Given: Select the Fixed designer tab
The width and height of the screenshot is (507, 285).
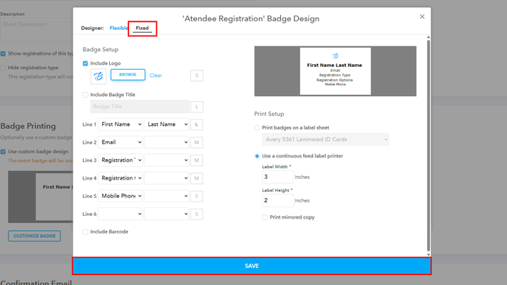Looking at the screenshot, I should tap(143, 28).
